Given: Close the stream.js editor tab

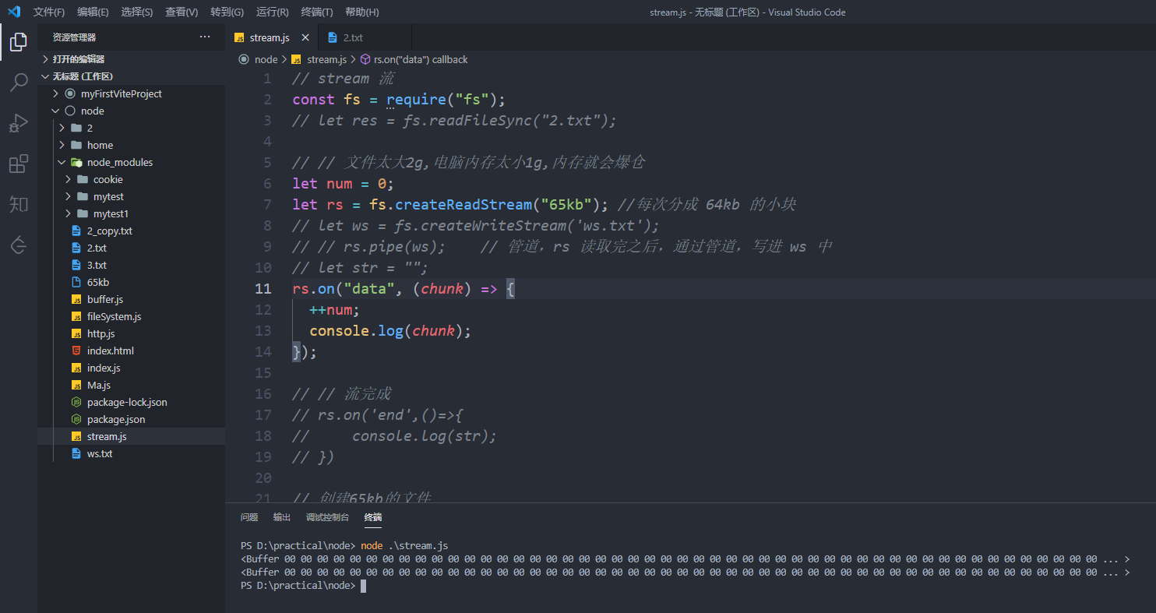Looking at the screenshot, I should pos(305,37).
